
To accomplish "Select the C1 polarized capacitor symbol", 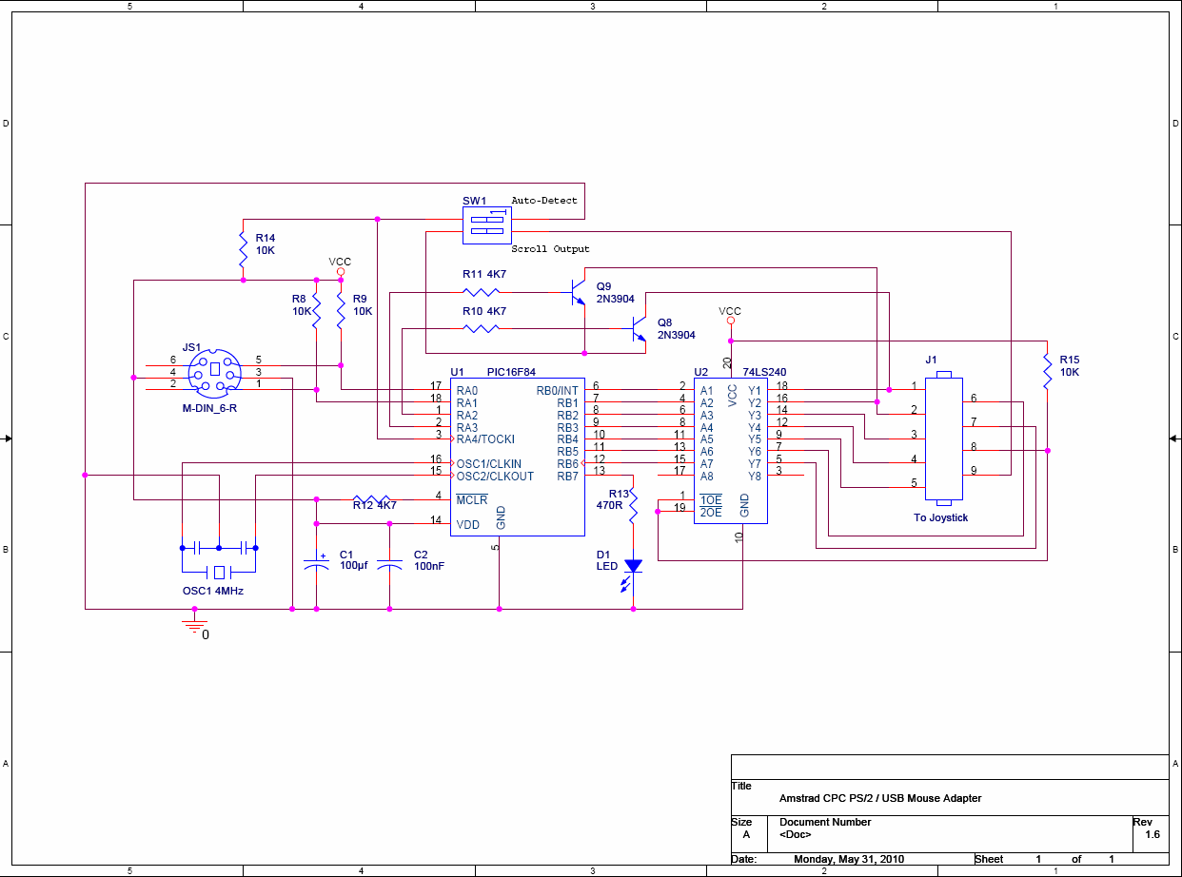I will [316, 565].
